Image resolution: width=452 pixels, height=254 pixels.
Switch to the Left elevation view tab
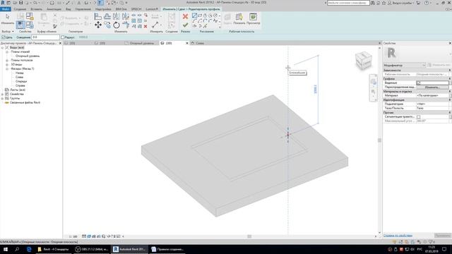200,43
